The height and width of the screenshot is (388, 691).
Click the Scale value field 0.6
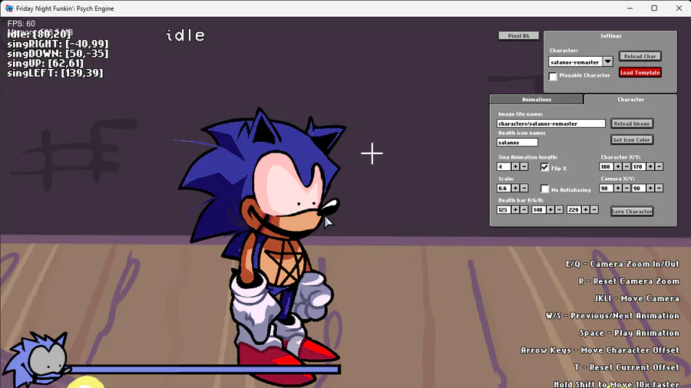[503, 188]
